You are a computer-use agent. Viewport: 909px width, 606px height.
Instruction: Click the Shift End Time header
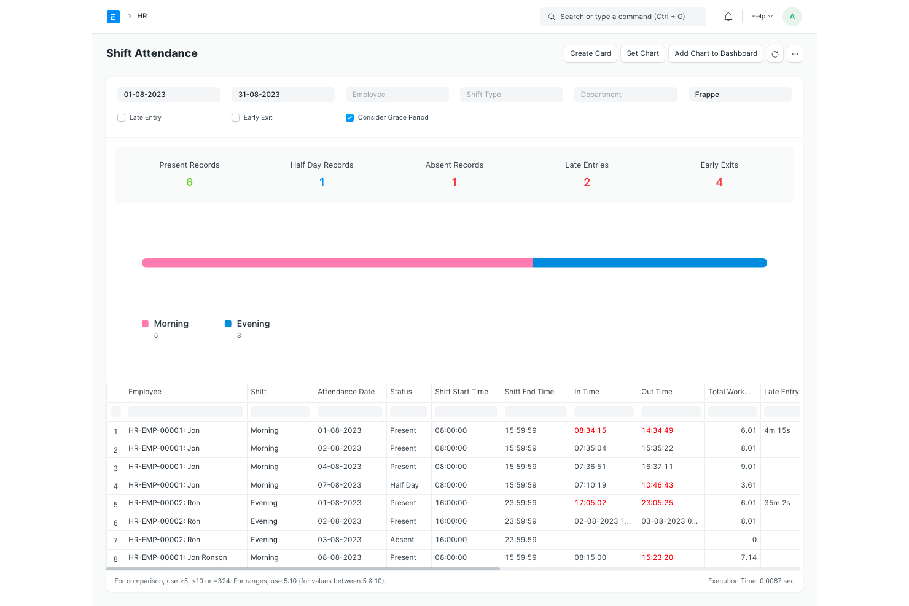[536, 392]
